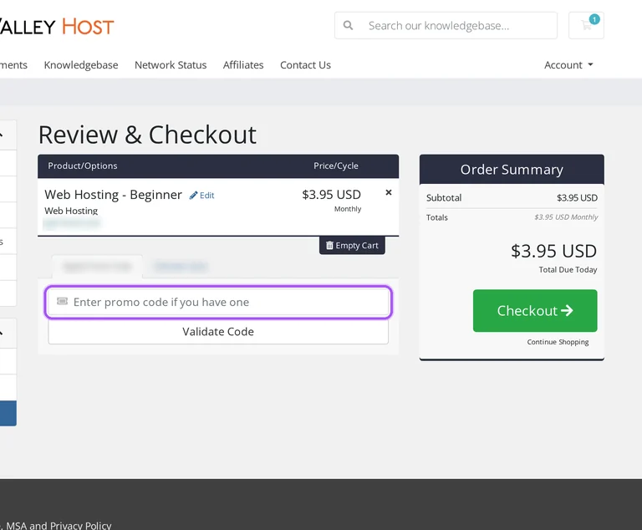This screenshot has height=530, width=642.
Task: Open the Network Status menu item
Action: [x=171, y=64]
